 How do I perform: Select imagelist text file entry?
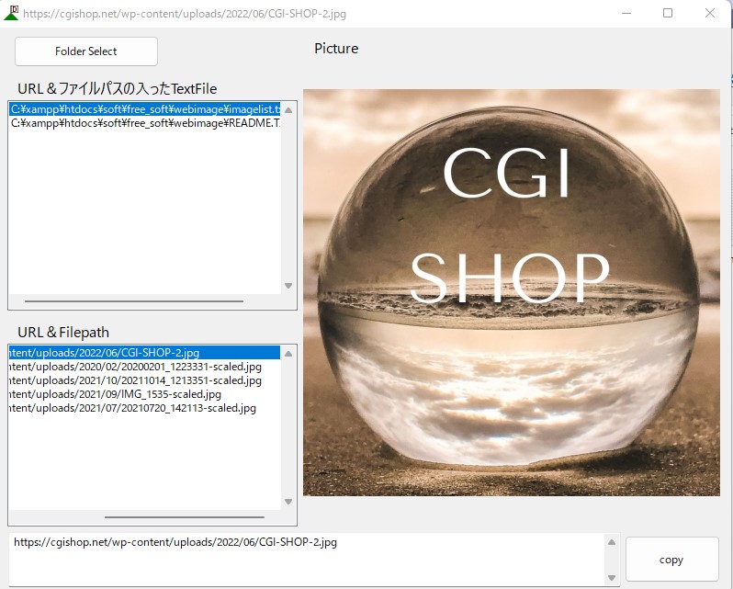(144, 109)
